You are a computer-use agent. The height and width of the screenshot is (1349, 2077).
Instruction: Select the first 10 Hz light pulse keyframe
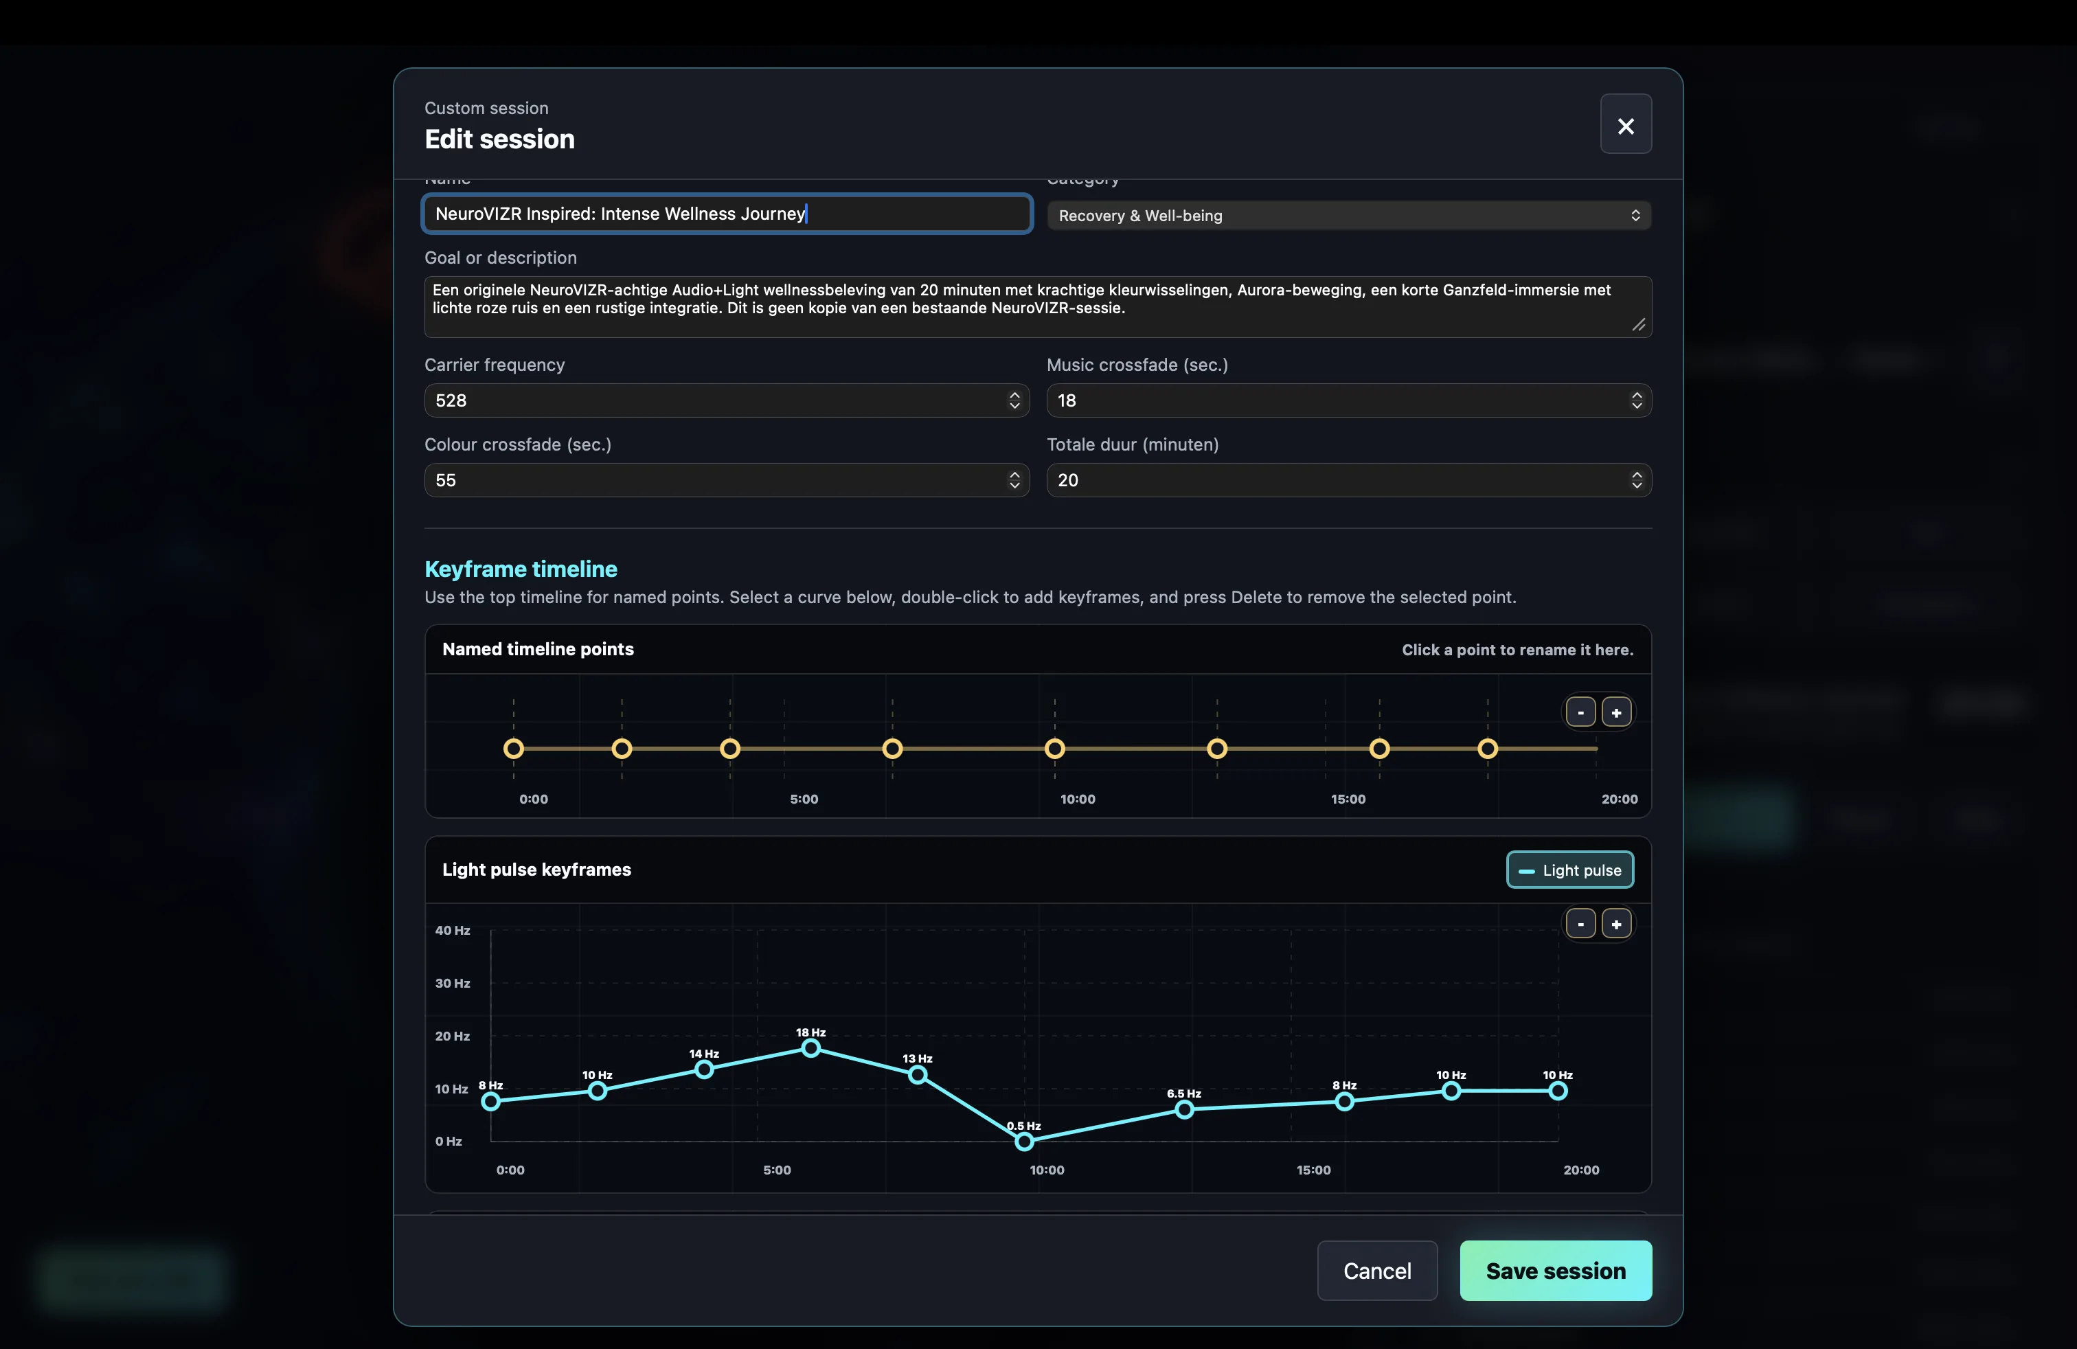click(x=597, y=1091)
